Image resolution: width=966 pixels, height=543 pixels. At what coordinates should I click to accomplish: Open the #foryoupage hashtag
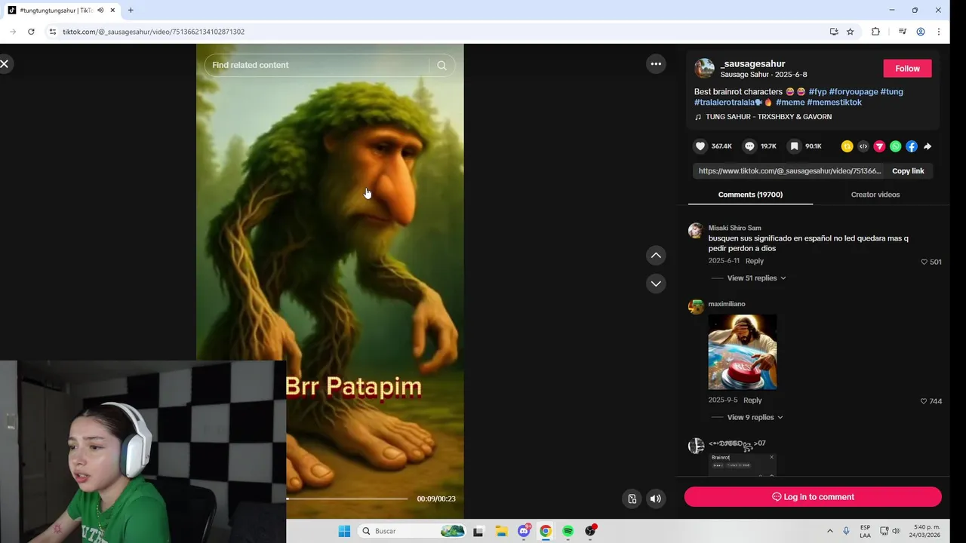pos(854,92)
